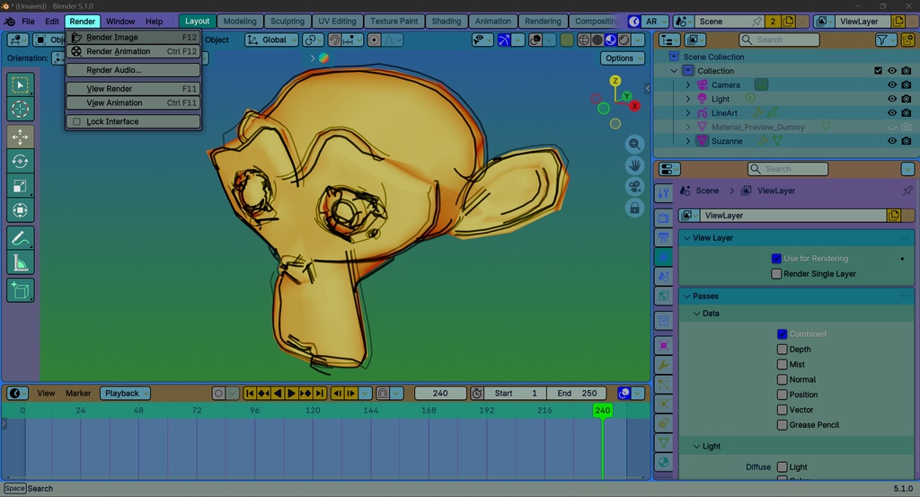This screenshot has width=920, height=497.
Task: Switch to the Shading workspace tab
Action: tap(447, 22)
